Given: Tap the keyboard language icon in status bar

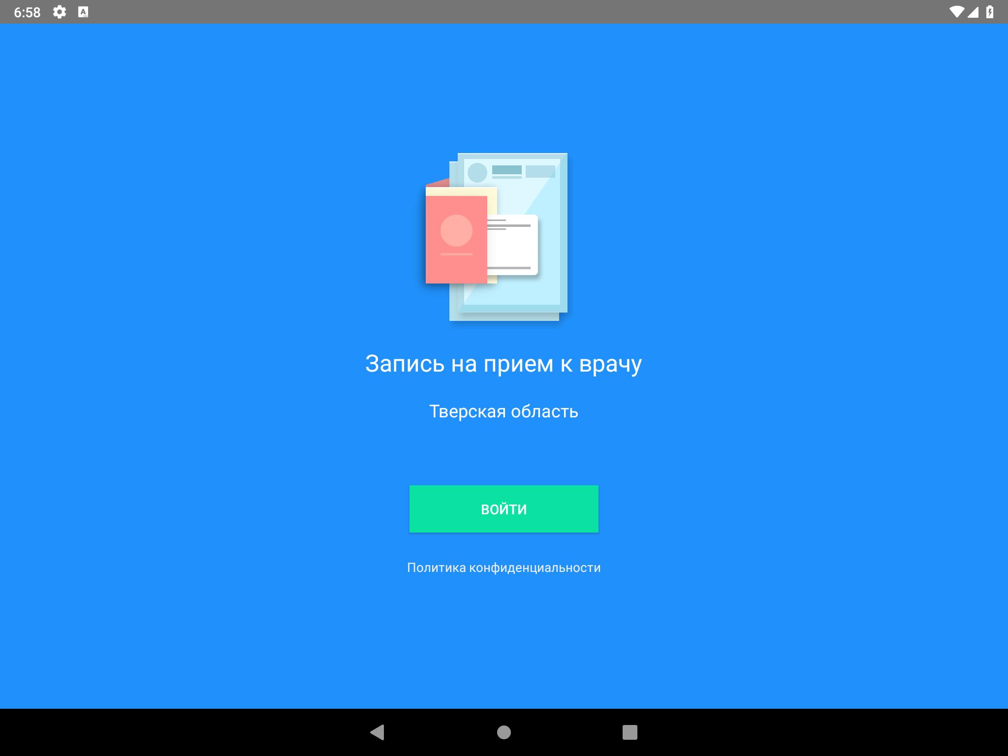Looking at the screenshot, I should pos(83,12).
